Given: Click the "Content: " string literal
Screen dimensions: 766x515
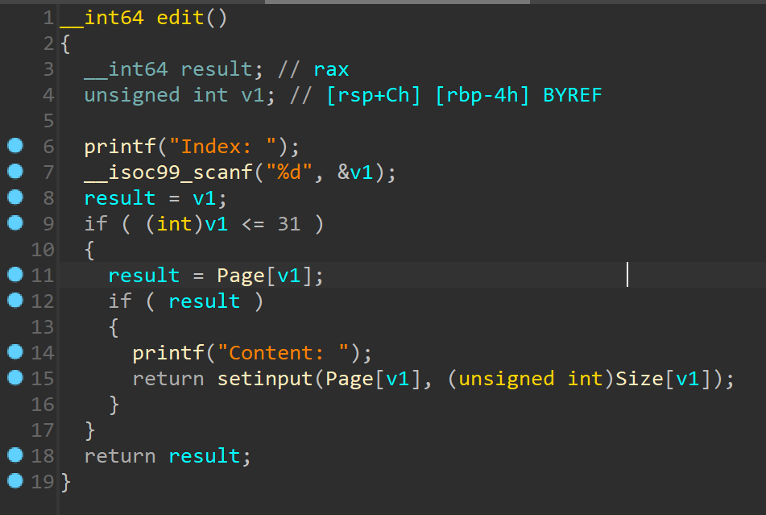Looking at the screenshot, I should [283, 353].
